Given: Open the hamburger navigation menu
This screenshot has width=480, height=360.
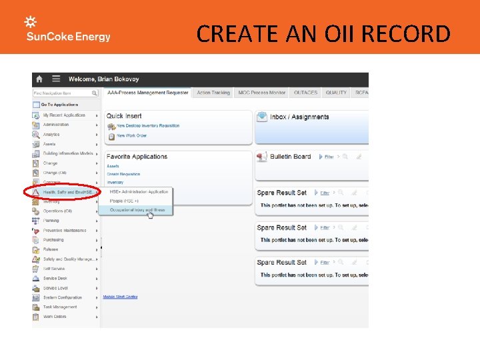Looking at the screenshot, I should pyautogui.click(x=56, y=79).
